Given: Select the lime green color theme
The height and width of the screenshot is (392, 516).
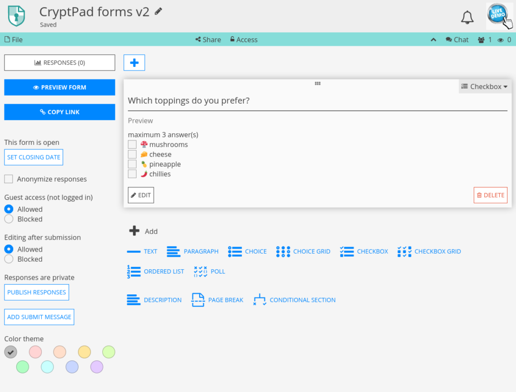Looking at the screenshot, I should coord(109,352).
